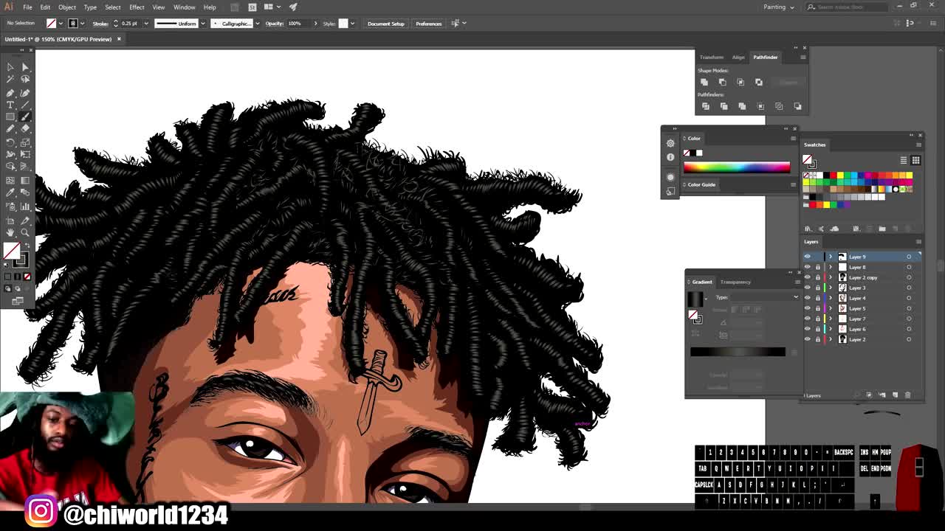Pick the Eyedropper tool

pyautogui.click(x=10, y=193)
